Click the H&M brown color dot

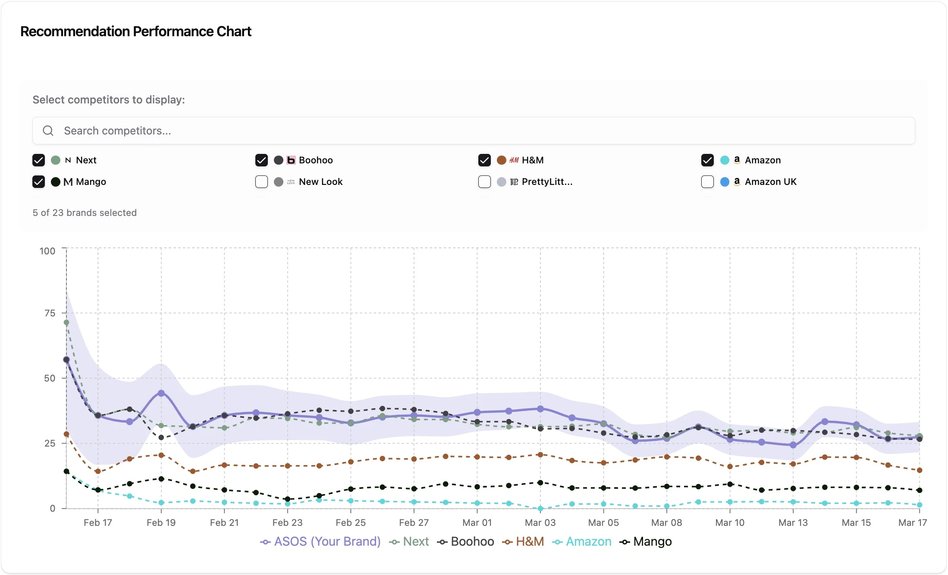tap(501, 160)
